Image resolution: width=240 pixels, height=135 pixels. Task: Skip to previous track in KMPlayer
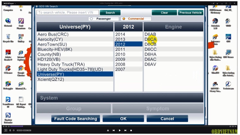point(114,130)
